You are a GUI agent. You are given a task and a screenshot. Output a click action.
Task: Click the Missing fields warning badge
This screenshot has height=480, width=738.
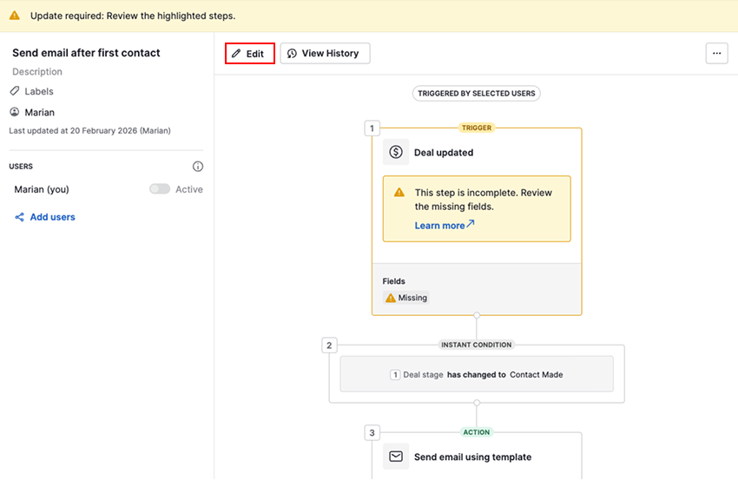click(x=406, y=298)
